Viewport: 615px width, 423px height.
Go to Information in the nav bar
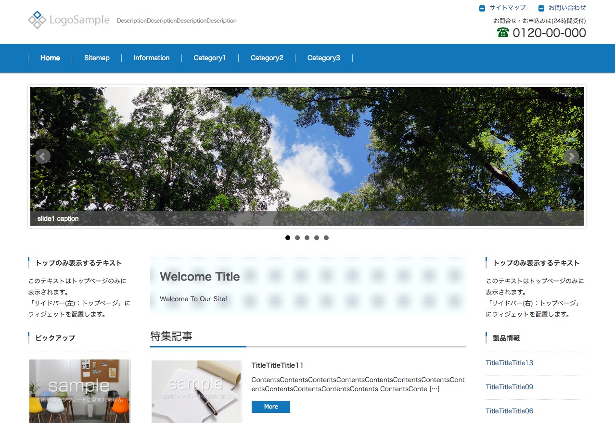click(152, 58)
